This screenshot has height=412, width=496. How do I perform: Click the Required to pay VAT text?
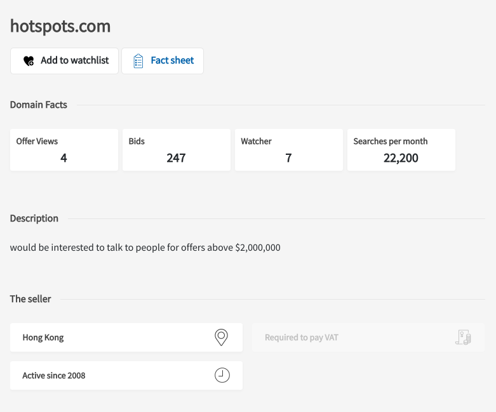pos(301,338)
